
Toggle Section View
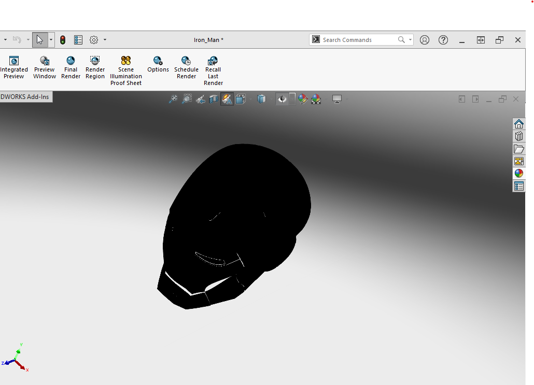[214, 99]
